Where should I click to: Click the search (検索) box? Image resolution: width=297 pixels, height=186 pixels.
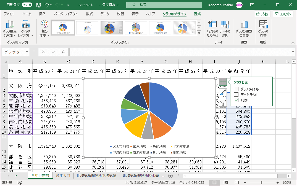(x=164, y=5)
